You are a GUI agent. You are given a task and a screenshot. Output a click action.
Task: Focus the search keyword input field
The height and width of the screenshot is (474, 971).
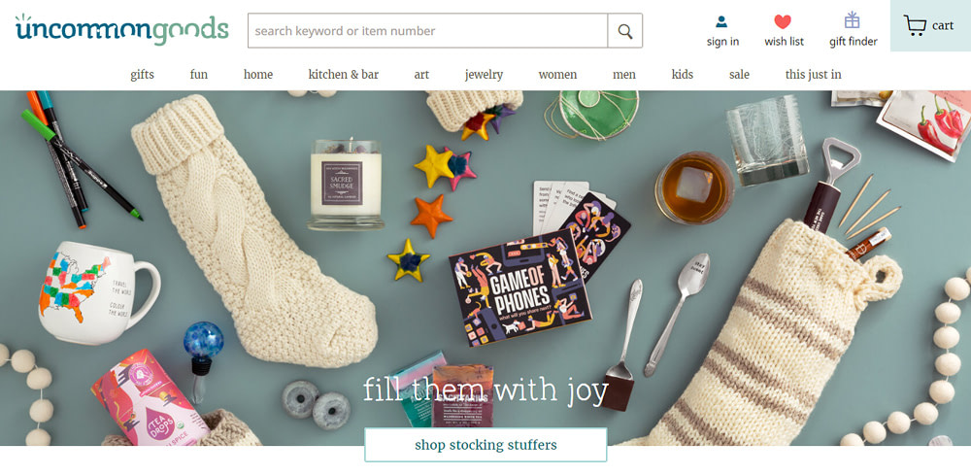pyautogui.click(x=427, y=31)
